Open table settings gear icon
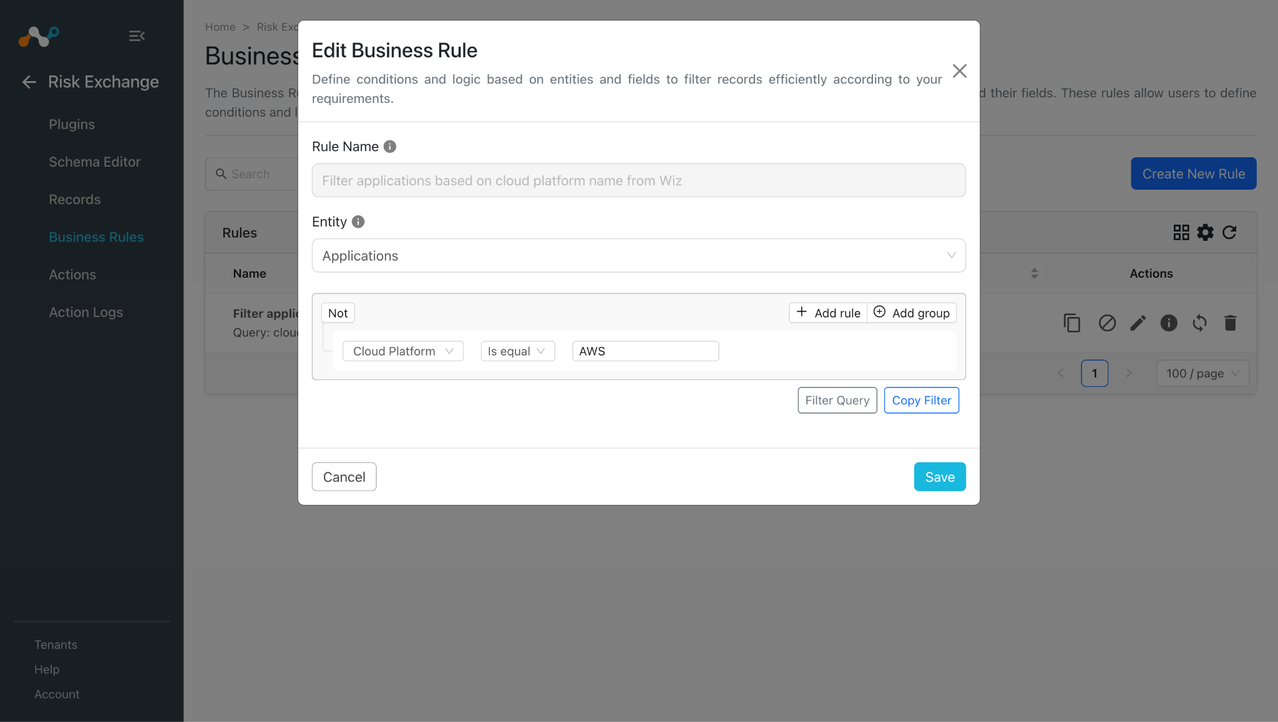The width and height of the screenshot is (1278, 722). [x=1205, y=232]
